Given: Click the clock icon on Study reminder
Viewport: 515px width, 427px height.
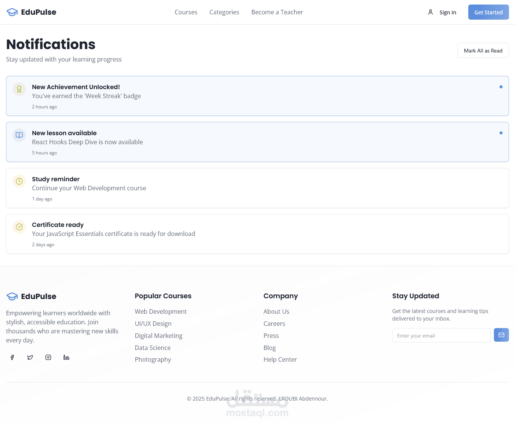Looking at the screenshot, I should pyautogui.click(x=19, y=181).
